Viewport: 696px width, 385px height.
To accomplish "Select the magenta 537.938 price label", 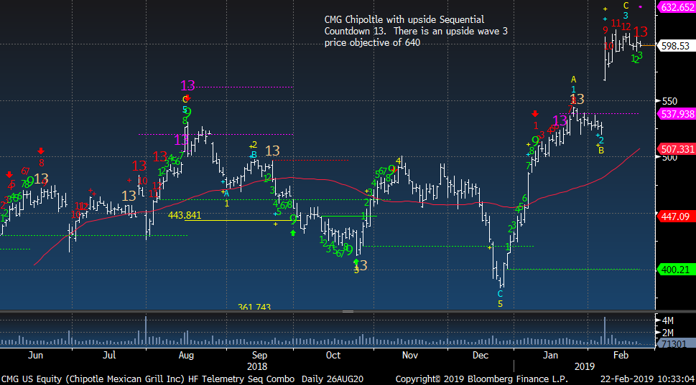I will 676,114.
